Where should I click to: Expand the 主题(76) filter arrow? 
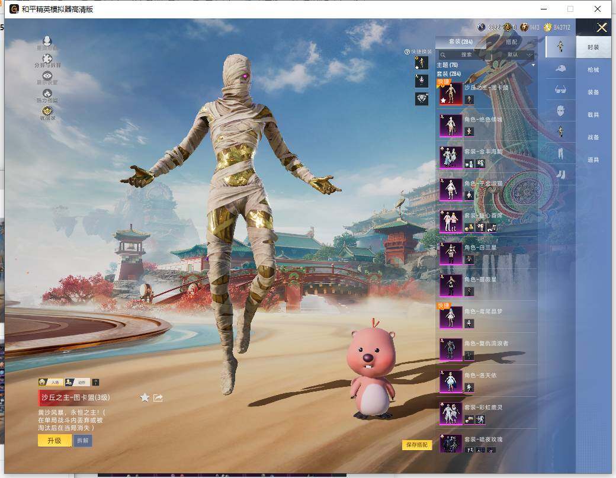(x=533, y=65)
